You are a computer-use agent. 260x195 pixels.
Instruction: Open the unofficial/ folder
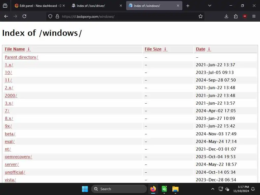[x=15, y=172]
